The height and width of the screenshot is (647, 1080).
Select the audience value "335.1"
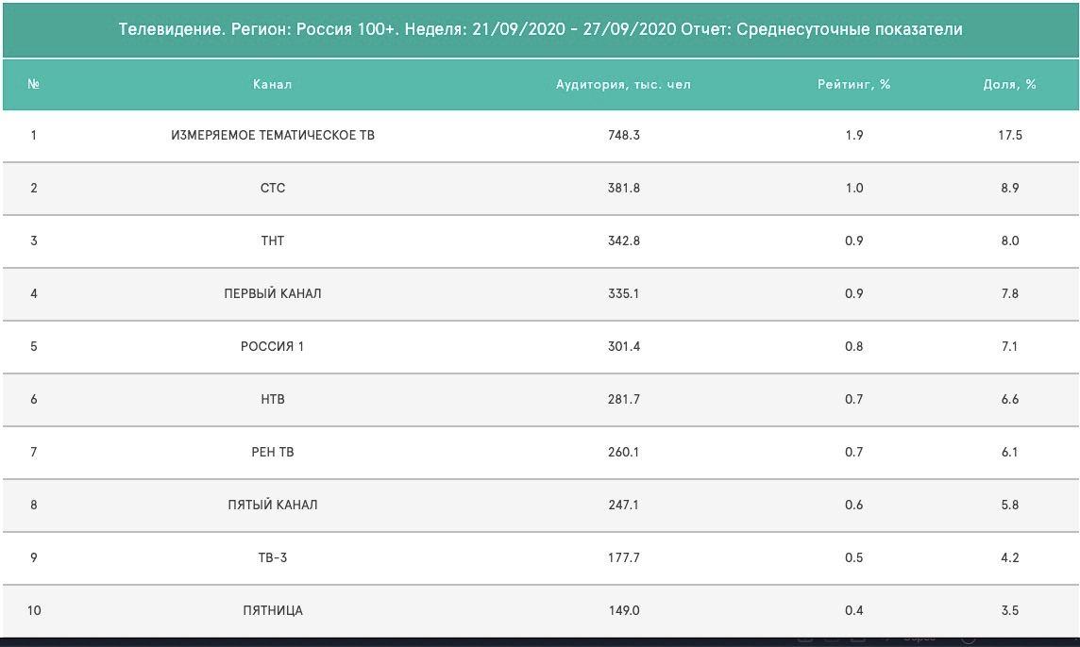click(x=624, y=294)
